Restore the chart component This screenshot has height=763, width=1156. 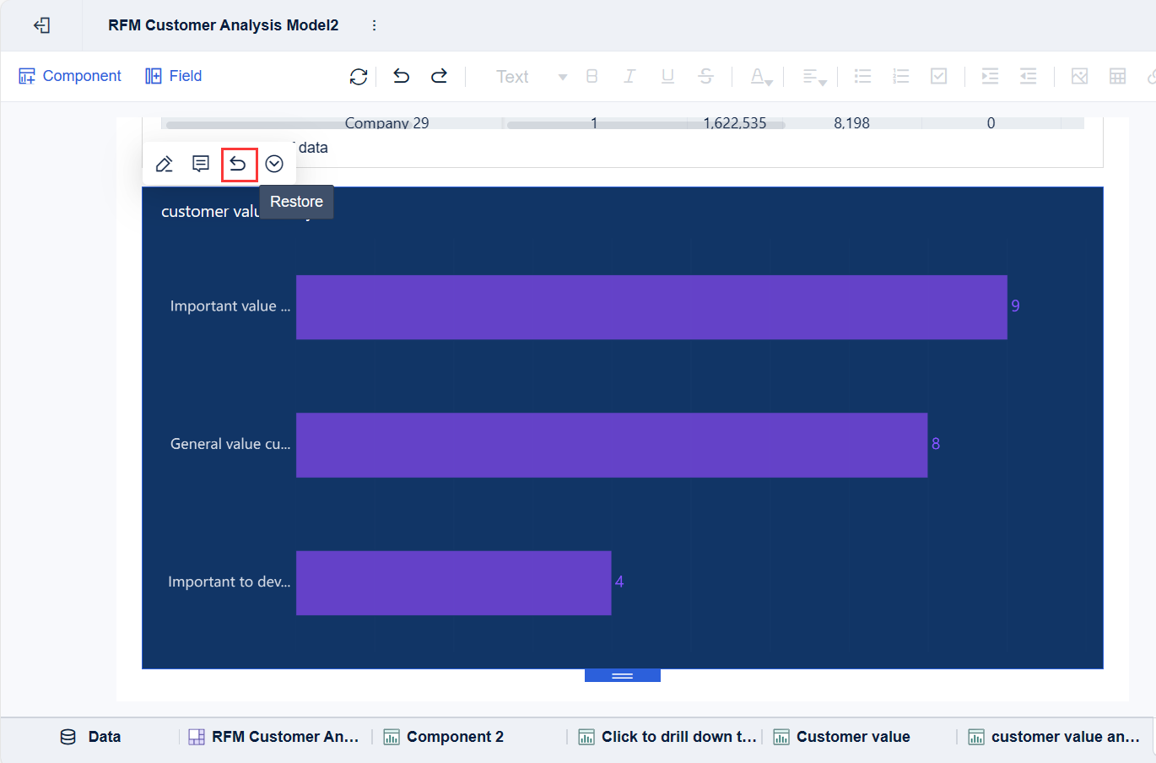click(x=239, y=164)
